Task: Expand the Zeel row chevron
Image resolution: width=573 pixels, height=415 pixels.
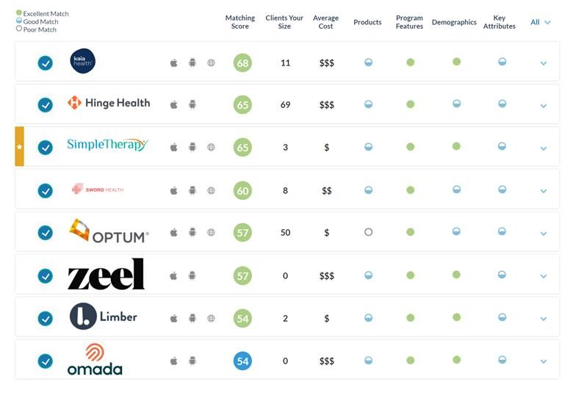Action: pos(544,277)
